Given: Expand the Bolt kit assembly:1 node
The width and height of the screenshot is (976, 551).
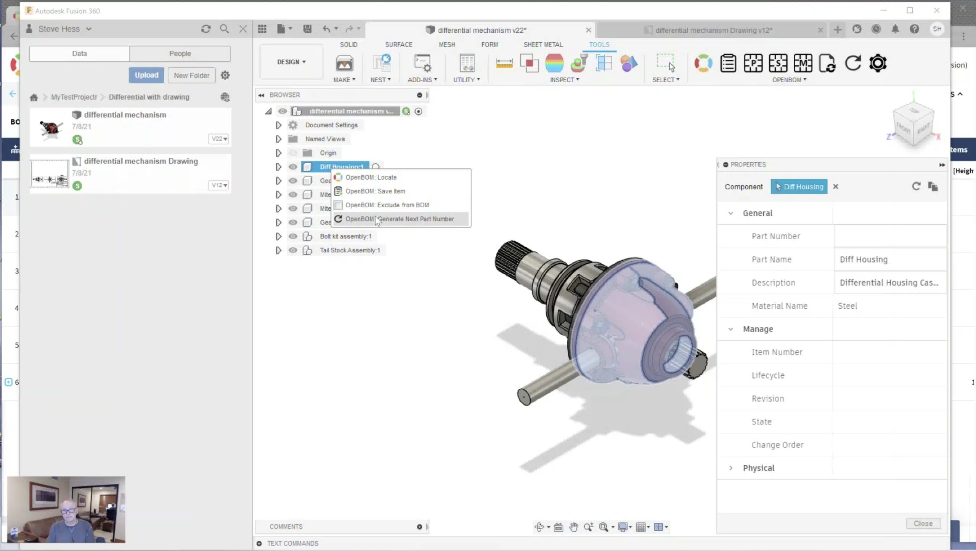Looking at the screenshot, I should (x=279, y=236).
